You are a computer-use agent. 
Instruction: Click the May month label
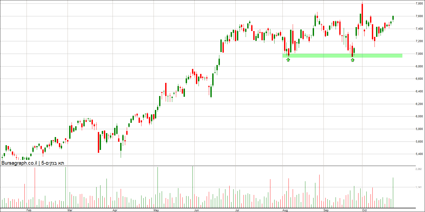[x=156, y=210]
